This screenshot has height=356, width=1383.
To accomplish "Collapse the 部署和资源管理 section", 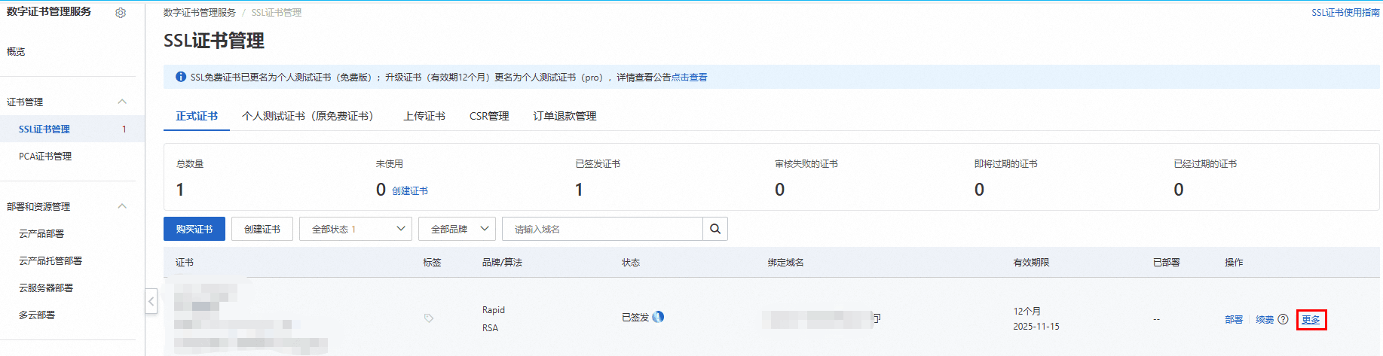I will coord(122,206).
